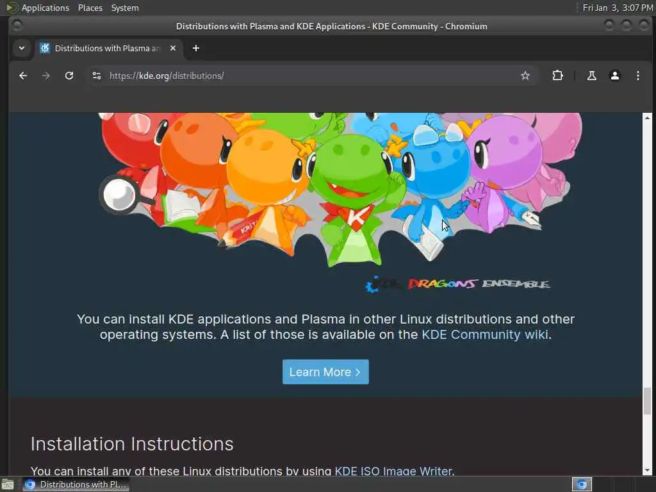Open a new tab with plus button
Viewport: 656px width, 492px height.
[196, 48]
